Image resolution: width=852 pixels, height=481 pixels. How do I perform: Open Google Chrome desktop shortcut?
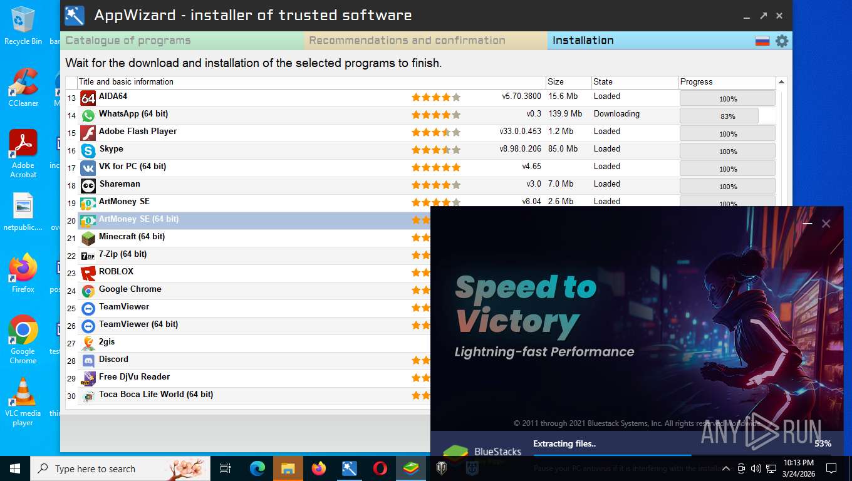23,339
